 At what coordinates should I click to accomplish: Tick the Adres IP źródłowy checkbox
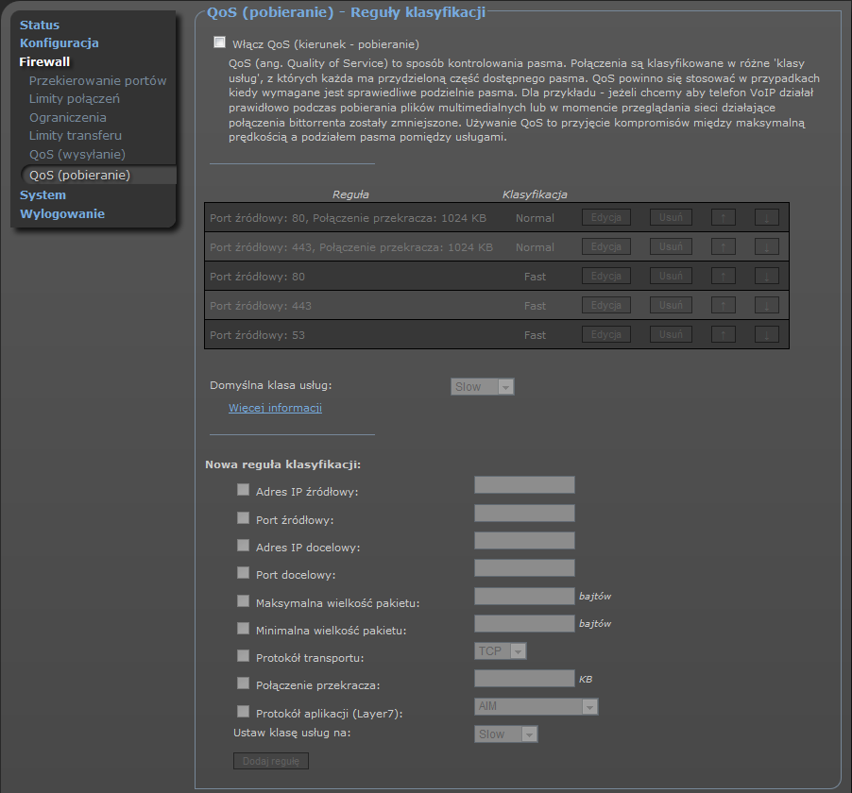tap(243, 490)
